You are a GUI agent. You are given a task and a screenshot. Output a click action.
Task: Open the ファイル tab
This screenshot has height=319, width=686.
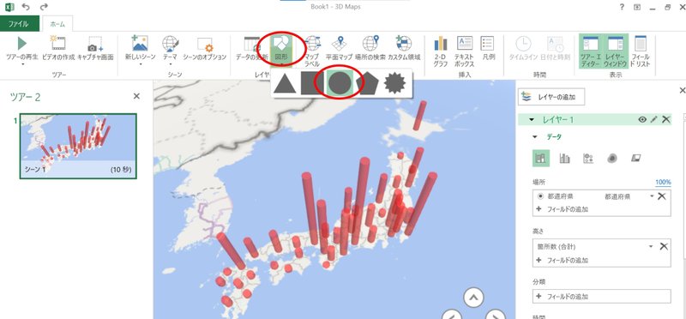click(x=19, y=24)
